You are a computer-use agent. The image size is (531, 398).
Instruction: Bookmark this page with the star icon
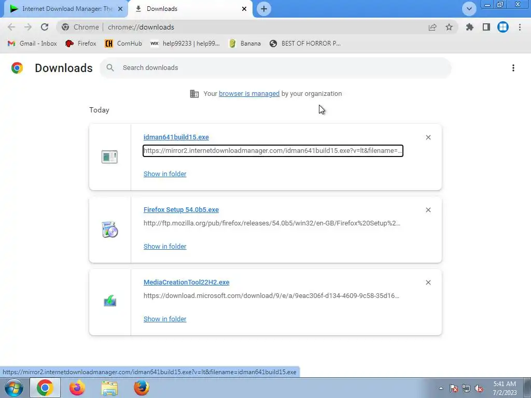(449, 27)
